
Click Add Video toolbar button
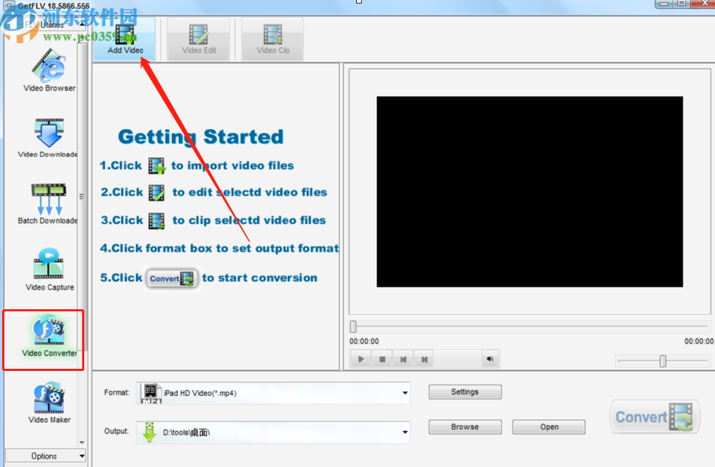pos(125,39)
